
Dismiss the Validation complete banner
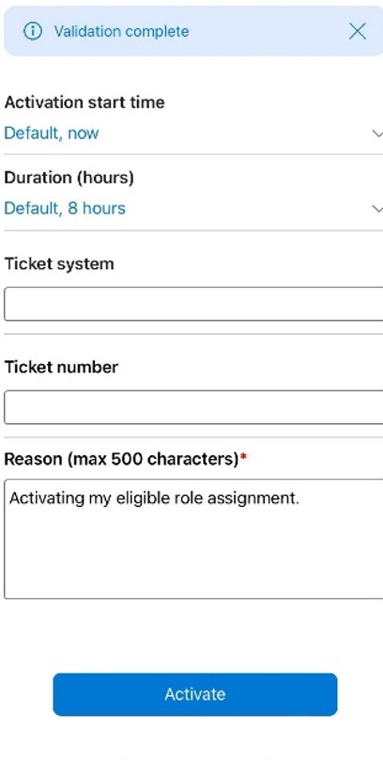click(358, 31)
